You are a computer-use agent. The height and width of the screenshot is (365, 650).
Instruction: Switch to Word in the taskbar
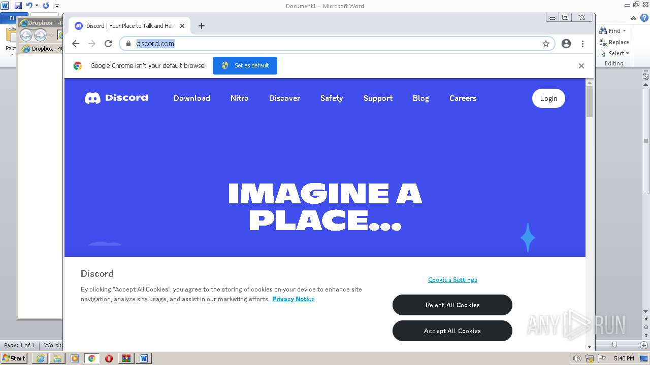[144, 358]
